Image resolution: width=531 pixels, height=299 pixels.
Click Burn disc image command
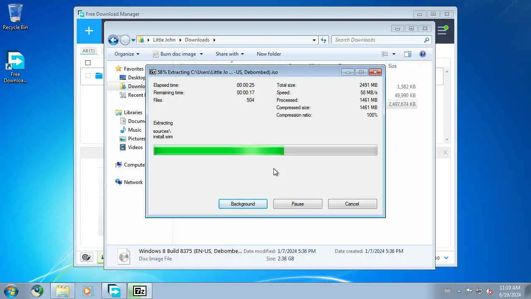[174, 54]
